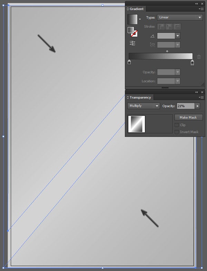
Task: Open the gradient stop Opacity dropdown
Action: (178, 72)
